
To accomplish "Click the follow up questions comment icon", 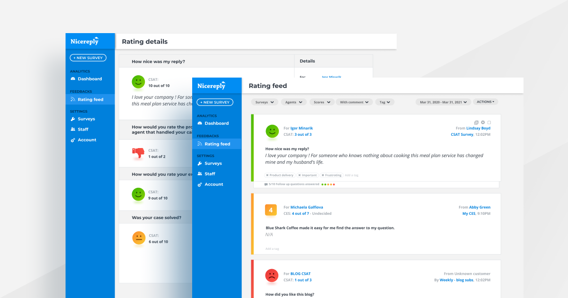I will point(266,184).
